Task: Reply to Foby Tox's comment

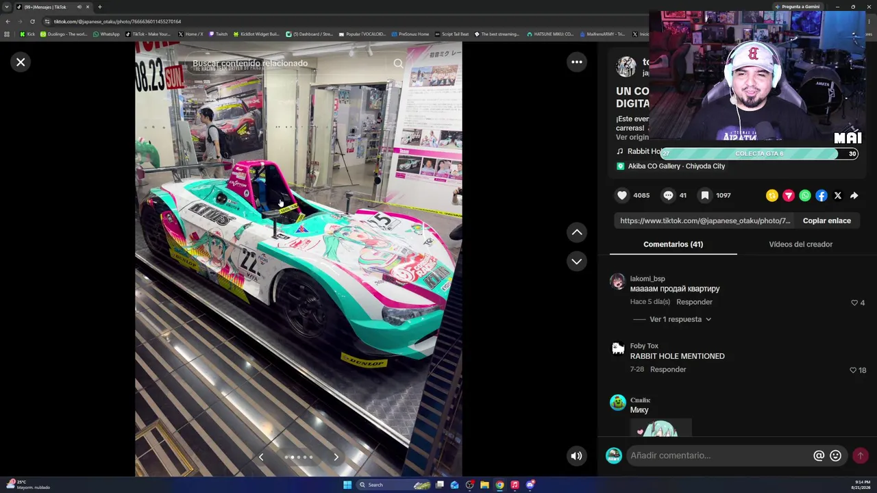Action: pyautogui.click(x=668, y=369)
